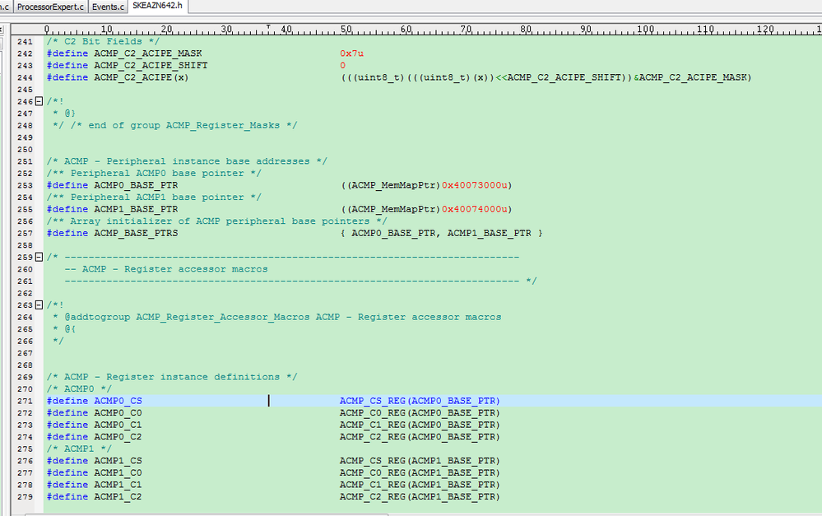Click the ACMP0_C1 define name
Image resolution: width=822 pixels, height=516 pixels.
click(118, 425)
